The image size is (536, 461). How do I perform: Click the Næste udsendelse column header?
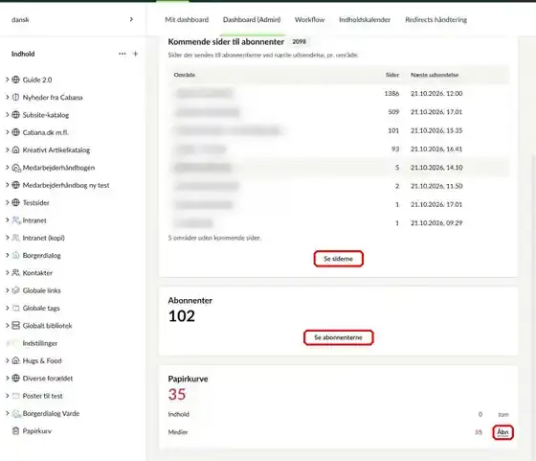tap(435, 75)
